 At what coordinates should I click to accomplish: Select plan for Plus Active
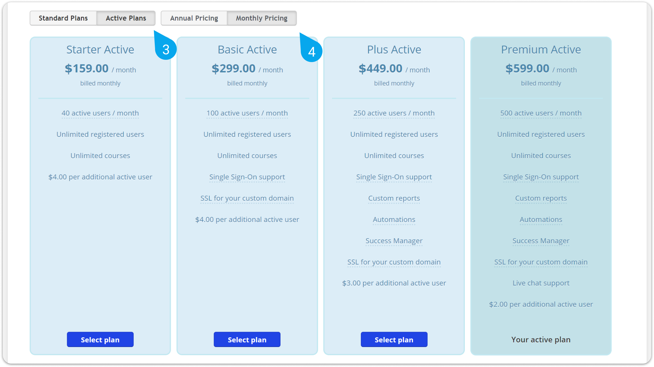point(394,340)
